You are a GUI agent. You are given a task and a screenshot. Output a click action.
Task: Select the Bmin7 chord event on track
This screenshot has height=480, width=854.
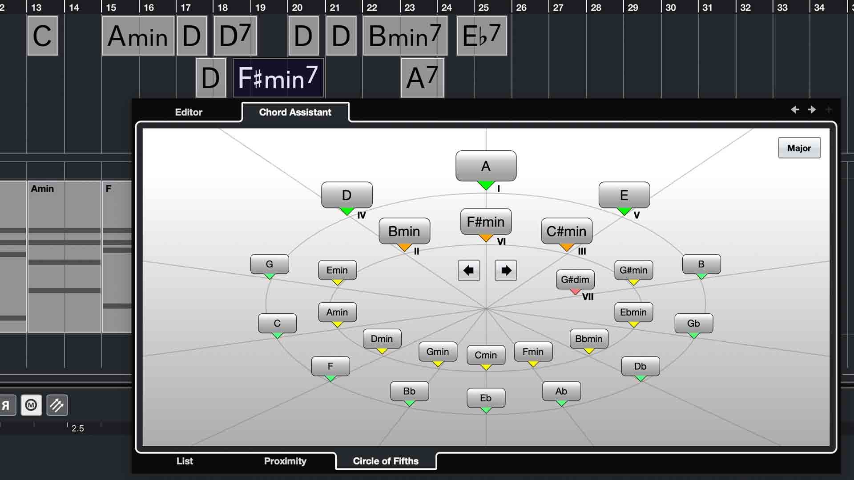pos(405,36)
